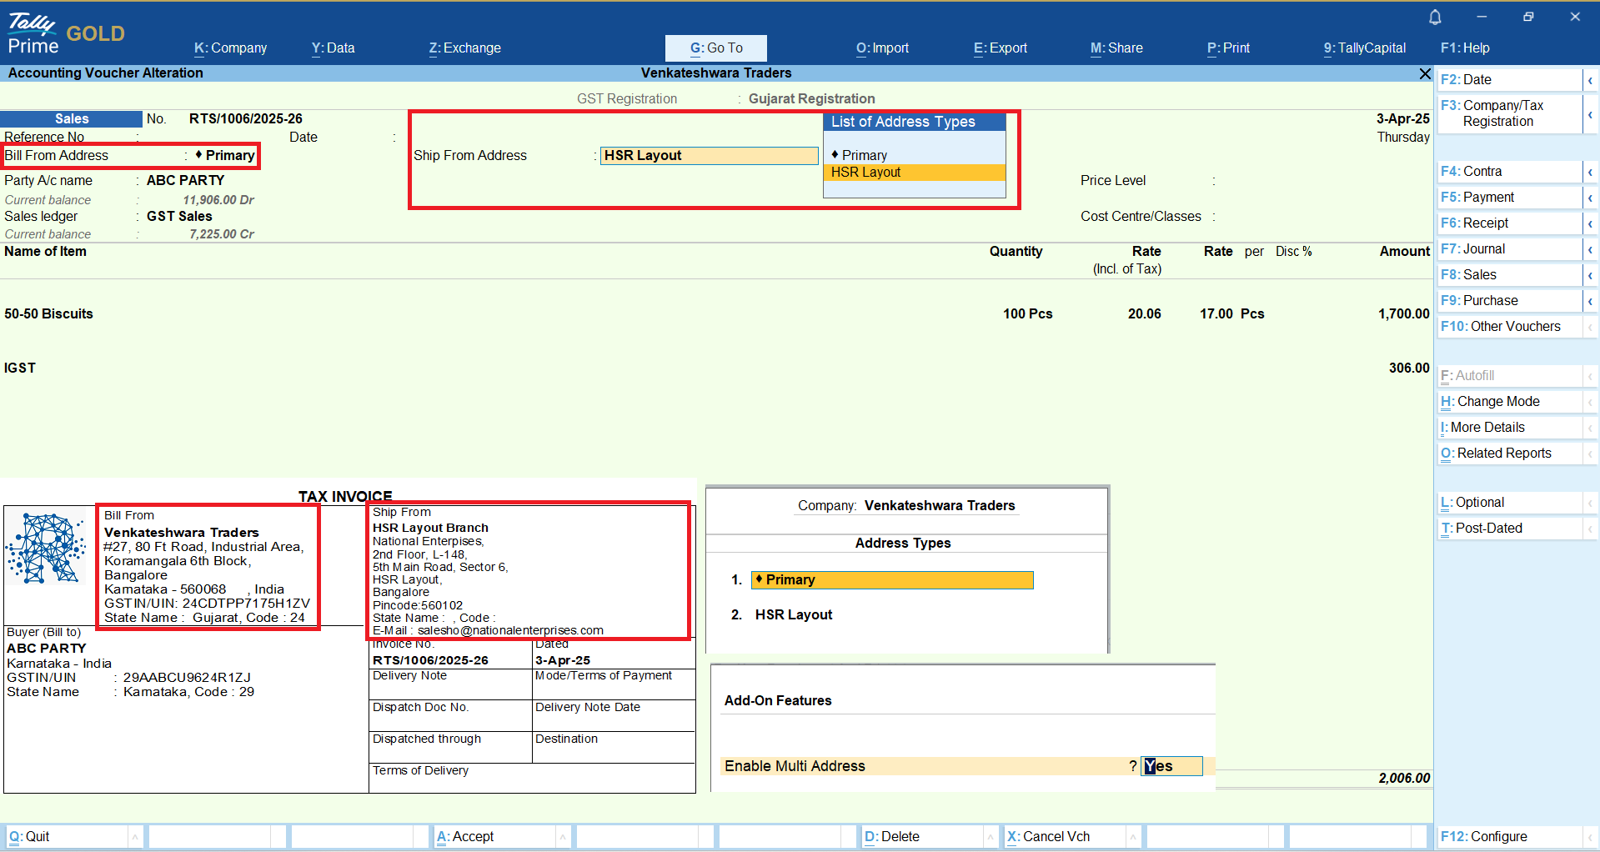Click the company logo thumbnail in invoice

point(46,549)
